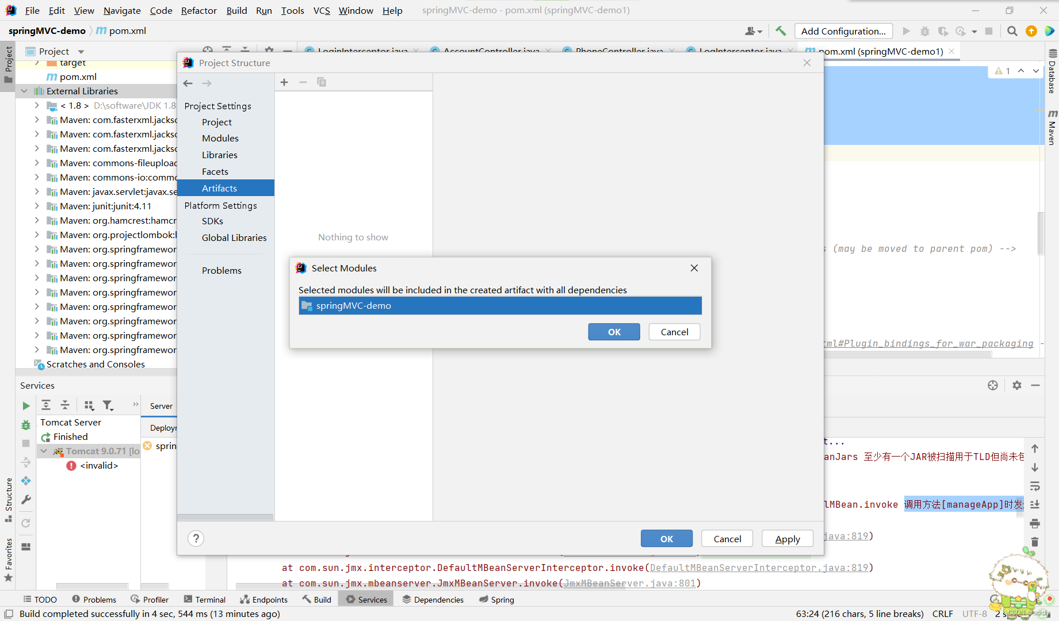The image size is (1059, 621).
Task: Open the Dependencies tool window
Action: (433, 599)
